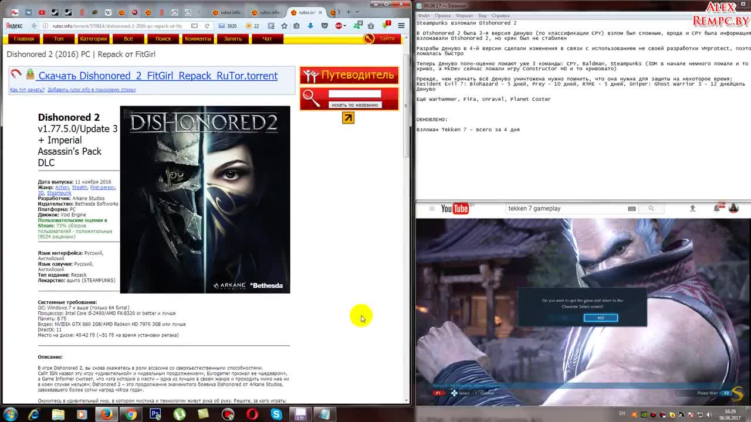The height and width of the screenshot is (422, 751).
Task: Open the Формат menu in Notepad
Action: tap(464, 16)
